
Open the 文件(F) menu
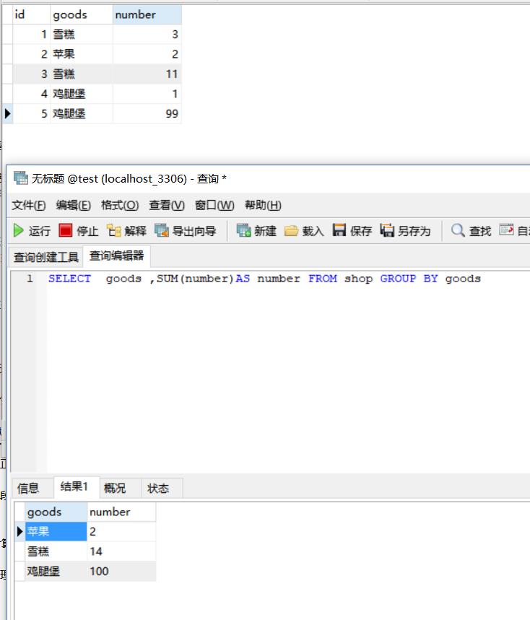tap(29, 205)
